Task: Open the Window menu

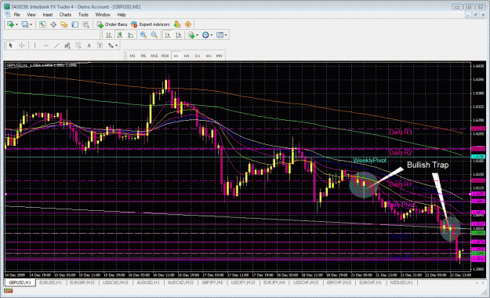Action: pyautogui.click(x=103, y=15)
